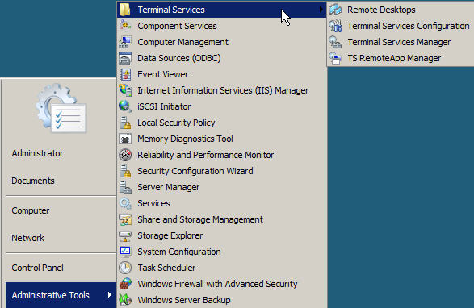The width and height of the screenshot is (474, 308).
Task: Launch Security Configuration Wizard
Action: 221,171
